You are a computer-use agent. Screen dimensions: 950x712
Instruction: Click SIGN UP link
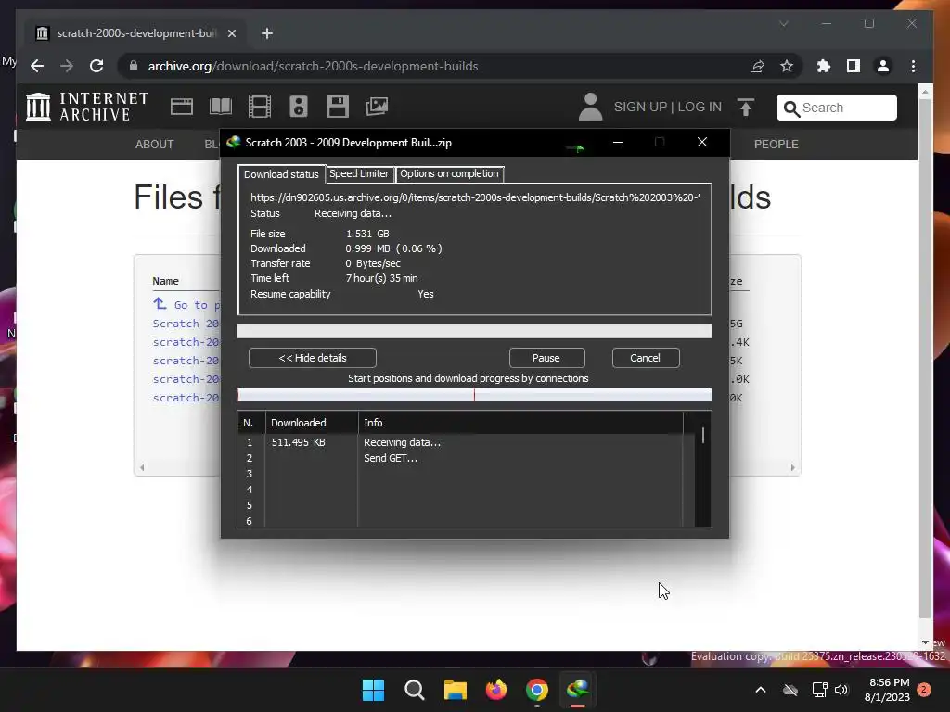[640, 108]
